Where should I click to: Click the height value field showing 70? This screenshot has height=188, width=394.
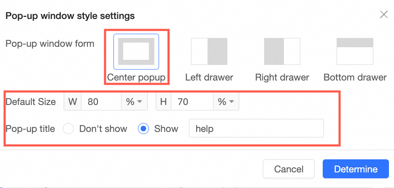192,102
